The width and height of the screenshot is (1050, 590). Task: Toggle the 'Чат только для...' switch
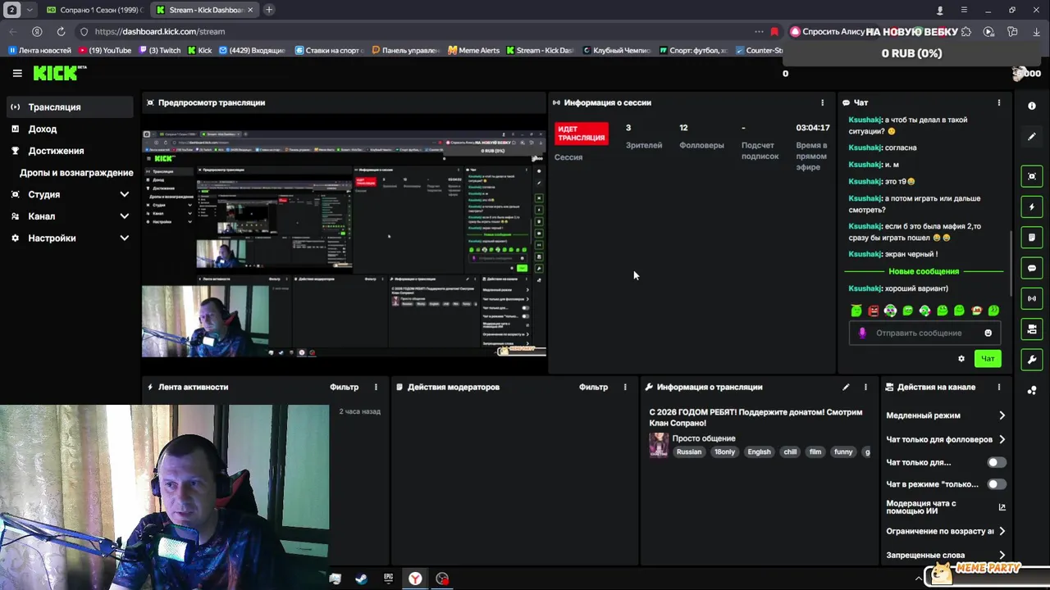996,462
